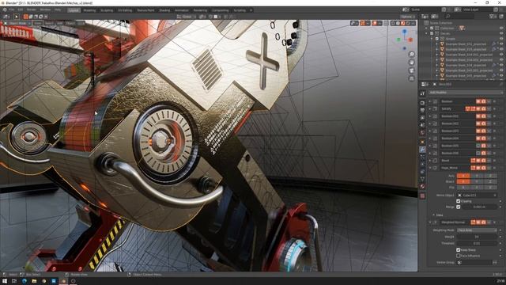Click the navigation axis gizmo
Image resolution: width=506 pixels, height=285 pixels.
(x=405, y=40)
